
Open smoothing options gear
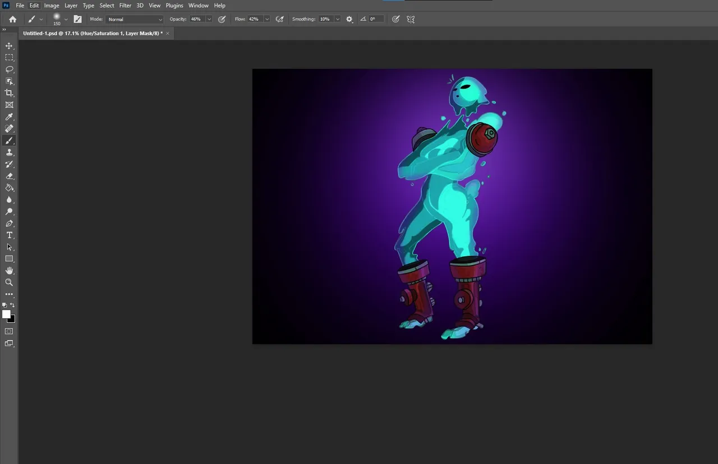pos(349,19)
